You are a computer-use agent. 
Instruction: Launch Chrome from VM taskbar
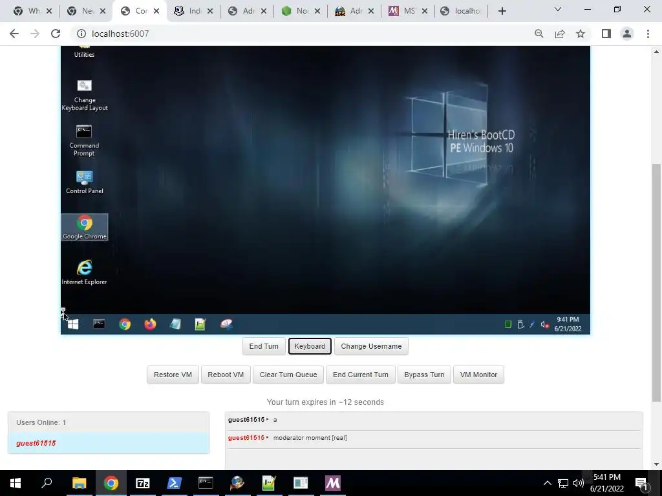click(125, 324)
